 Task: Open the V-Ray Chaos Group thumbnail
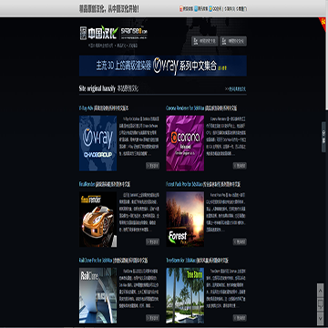(97, 143)
